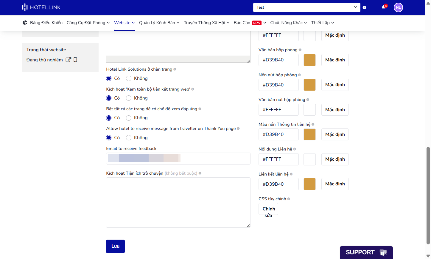The height and width of the screenshot is (259, 431).
Task: Open test website in new window icon
Action: click(x=68, y=60)
